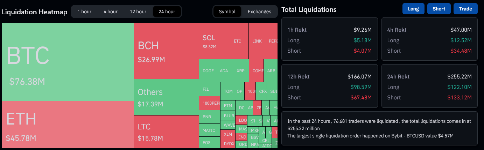Select the LTC $15.78M tile
This screenshot has height=150, width=484.
tap(166, 132)
